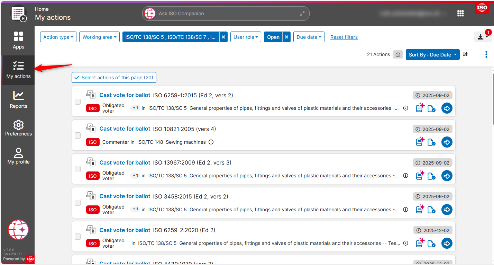The width and height of the screenshot is (494, 265).
Task: Open Cast vote for ballot ISO 6259-1:2015
Action: [x=125, y=95]
